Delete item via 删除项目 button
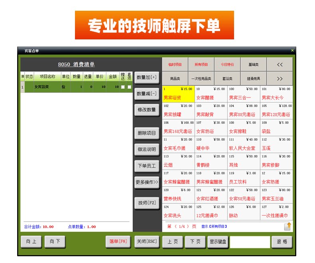This screenshot has width=315, height=263. (147, 133)
